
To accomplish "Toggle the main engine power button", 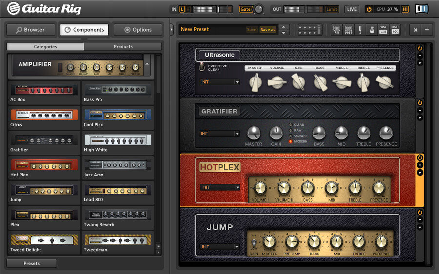I will pyautogui.click(x=369, y=9).
